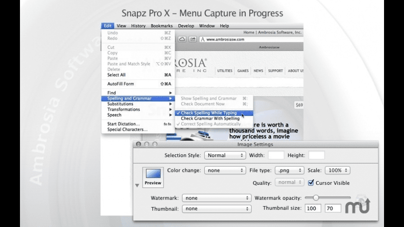
Task: Open the Help menu
Action: pyautogui.click(x=224, y=25)
